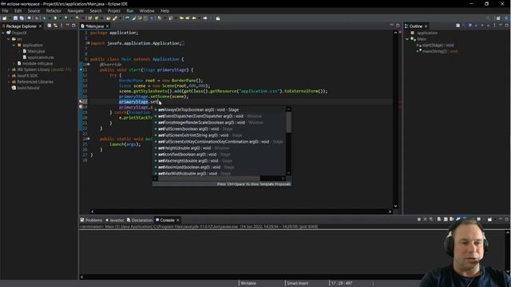Toggle Sort in the Outline toolbar
This screenshot has width=511, height=287.
tap(463, 26)
